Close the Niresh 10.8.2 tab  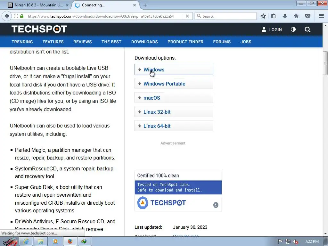(x=67, y=5)
